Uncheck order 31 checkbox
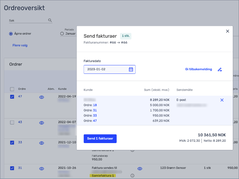This screenshot has width=239, height=179. click(x=12, y=168)
